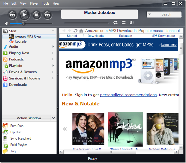The height and width of the screenshot is (163, 186).
Task: Select Upgrade in the sidebar
Action: 21,41
